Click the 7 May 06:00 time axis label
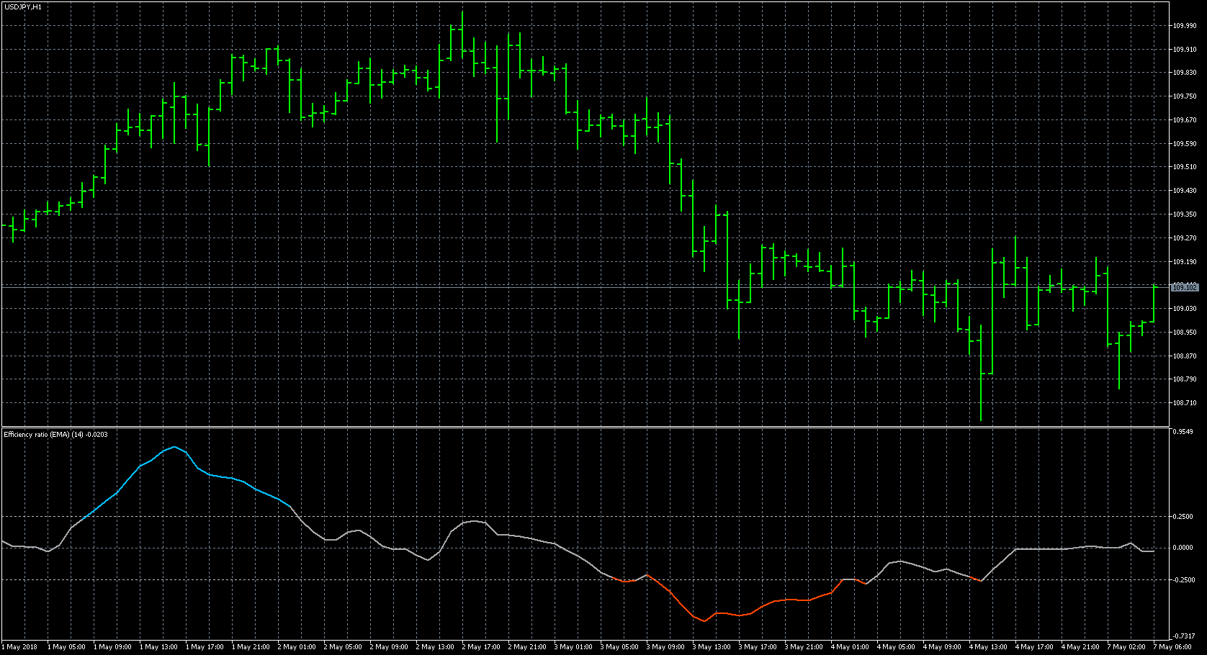1207x655 pixels. [x=1173, y=647]
